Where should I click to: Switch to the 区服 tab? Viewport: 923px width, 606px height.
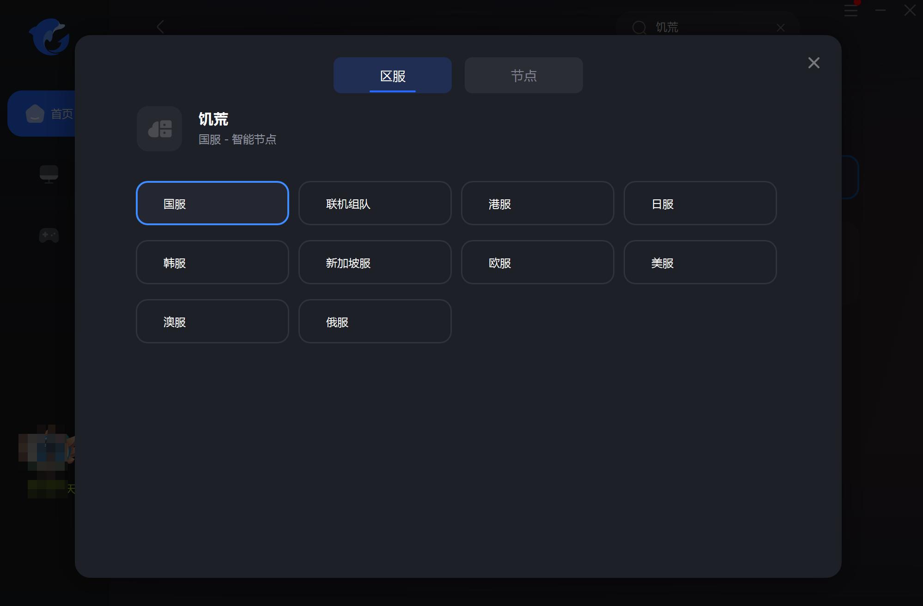pos(392,75)
